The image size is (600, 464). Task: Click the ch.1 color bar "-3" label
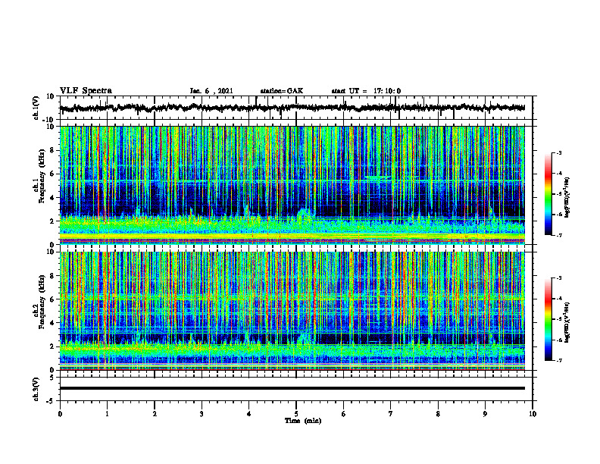558,152
